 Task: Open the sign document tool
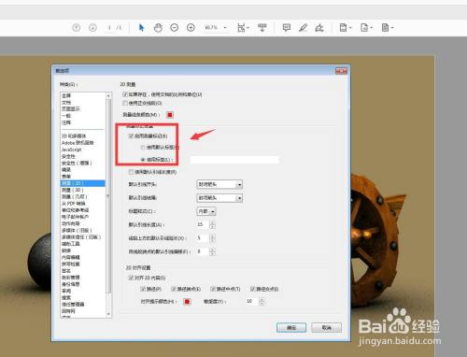coord(319,28)
